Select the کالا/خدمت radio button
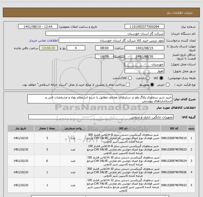203x197 pixels. 130,78
